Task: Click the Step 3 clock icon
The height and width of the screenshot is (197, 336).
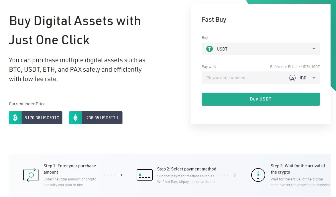Action: pos(258,175)
